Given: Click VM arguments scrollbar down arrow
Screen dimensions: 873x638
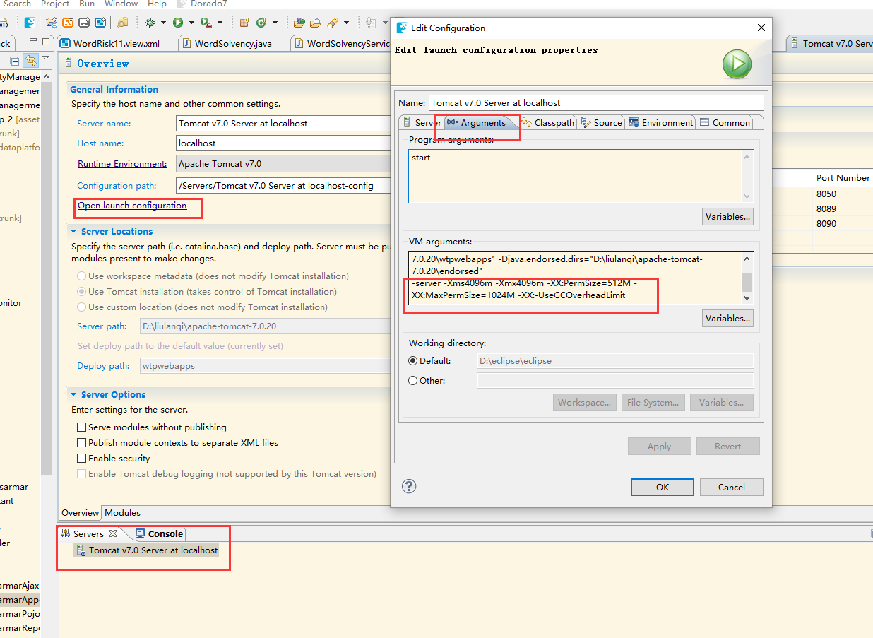Looking at the screenshot, I should [x=747, y=298].
